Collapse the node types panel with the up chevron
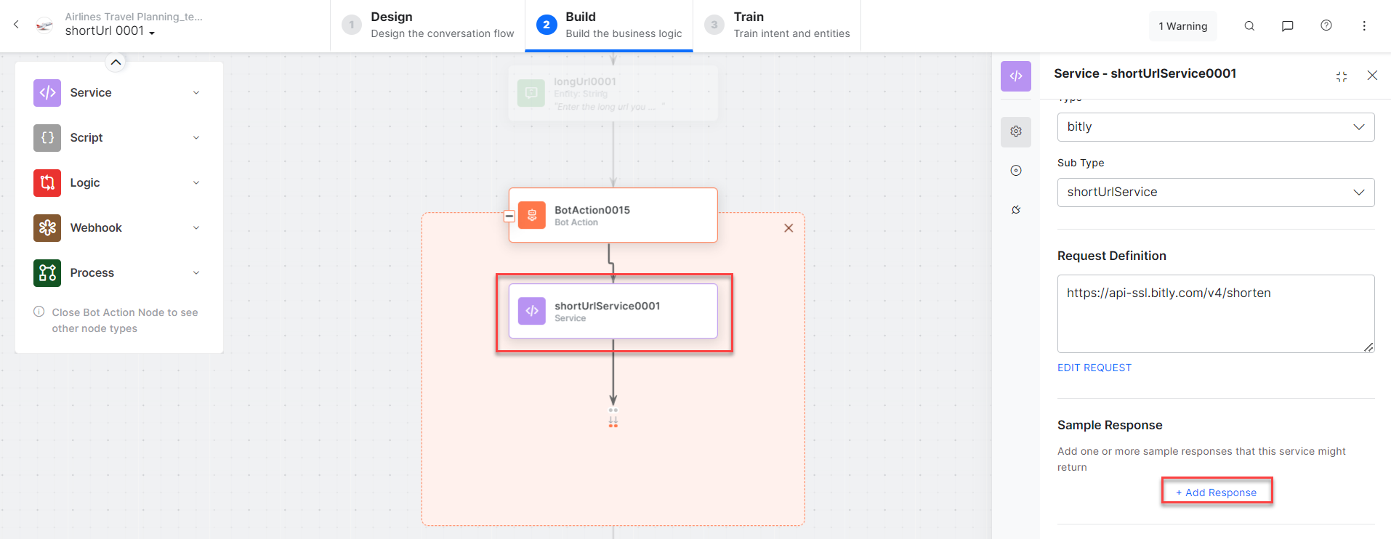 pos(116,62)
